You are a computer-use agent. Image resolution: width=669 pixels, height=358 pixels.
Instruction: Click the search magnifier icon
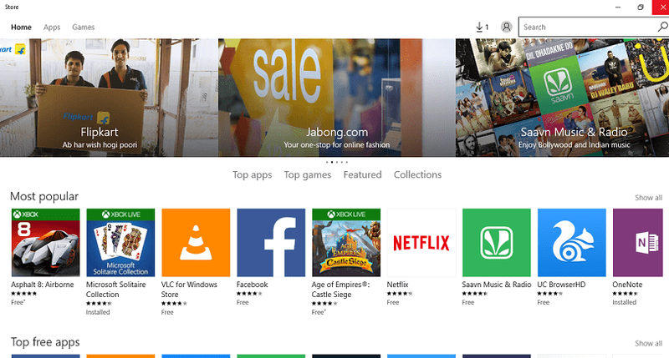click(662, 28)
